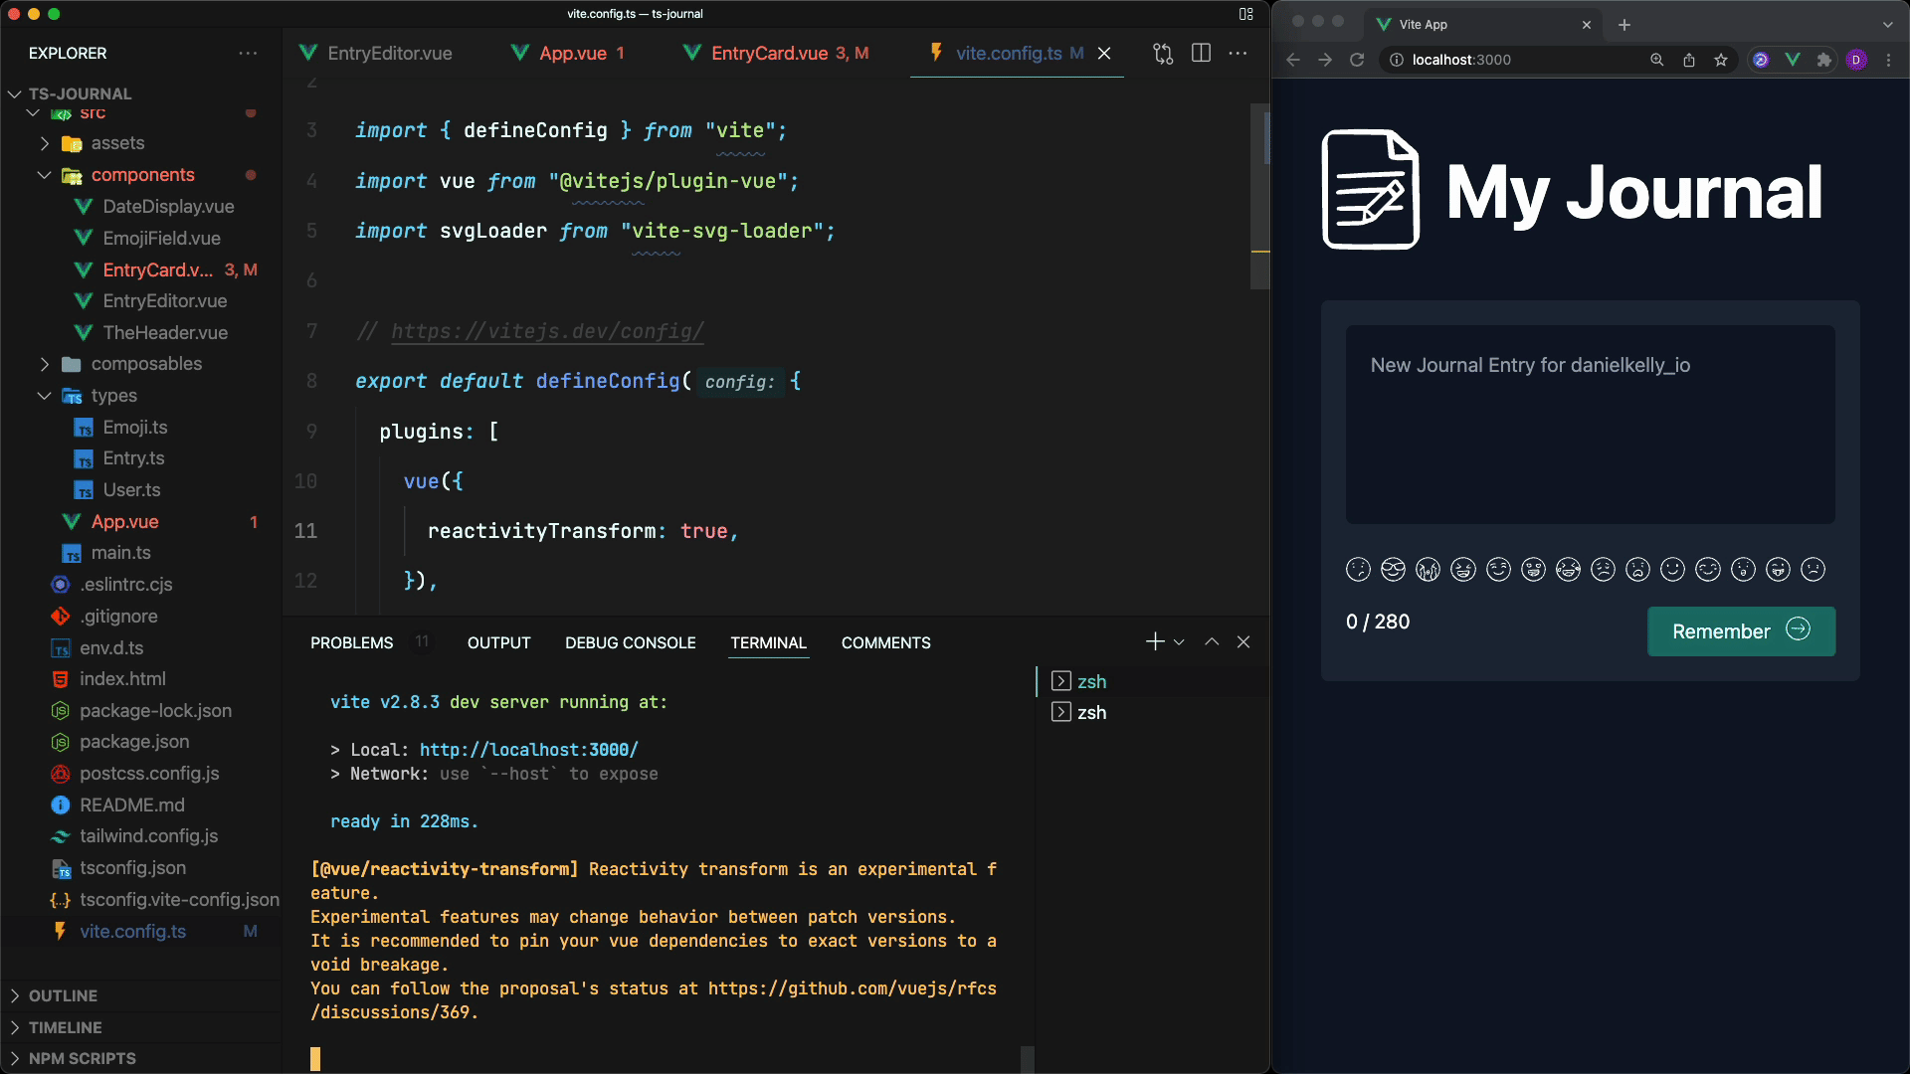Click the zoom magnifier in address bar
The width and height of the screenshot is (1910, 1074).
click(x=1657, y=60)
